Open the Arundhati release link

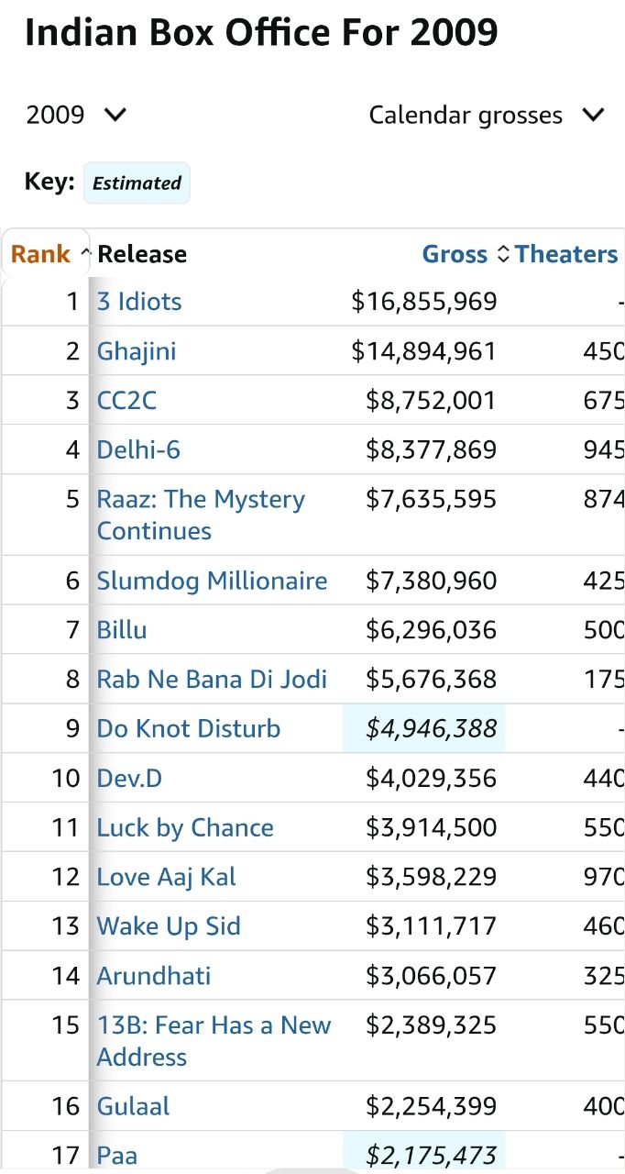154,976
